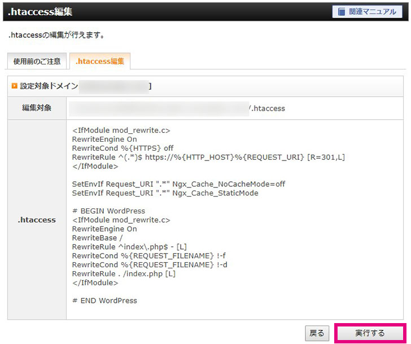Image resolution: width=411 pixels, height=344 pixels.
Task: Place cursor on the RewriteCond %{HTTPS} off line
Action: (x=123, y=148)
